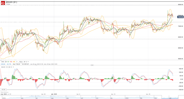Open the BOLL indicator settings label
Viewport: 184px width, 99px height.
[x=21, y=62]
